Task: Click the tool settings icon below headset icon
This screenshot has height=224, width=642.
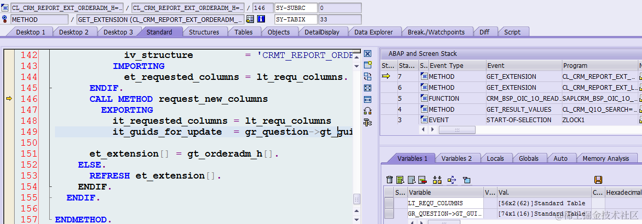Action: 368,122
